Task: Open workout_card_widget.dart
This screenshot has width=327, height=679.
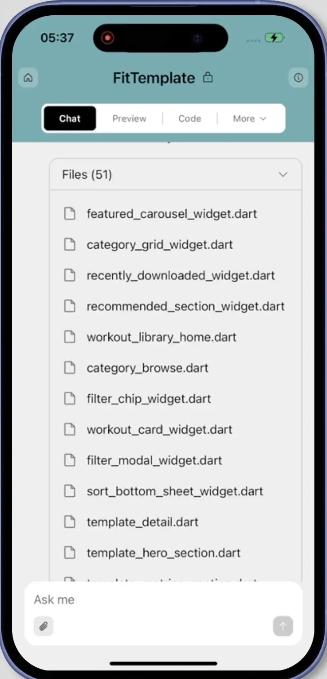Action: coord(159,429)
